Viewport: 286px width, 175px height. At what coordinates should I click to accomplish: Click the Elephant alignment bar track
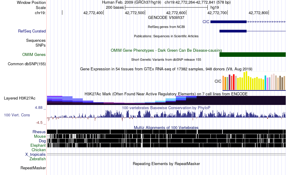[x=166, y=145]
